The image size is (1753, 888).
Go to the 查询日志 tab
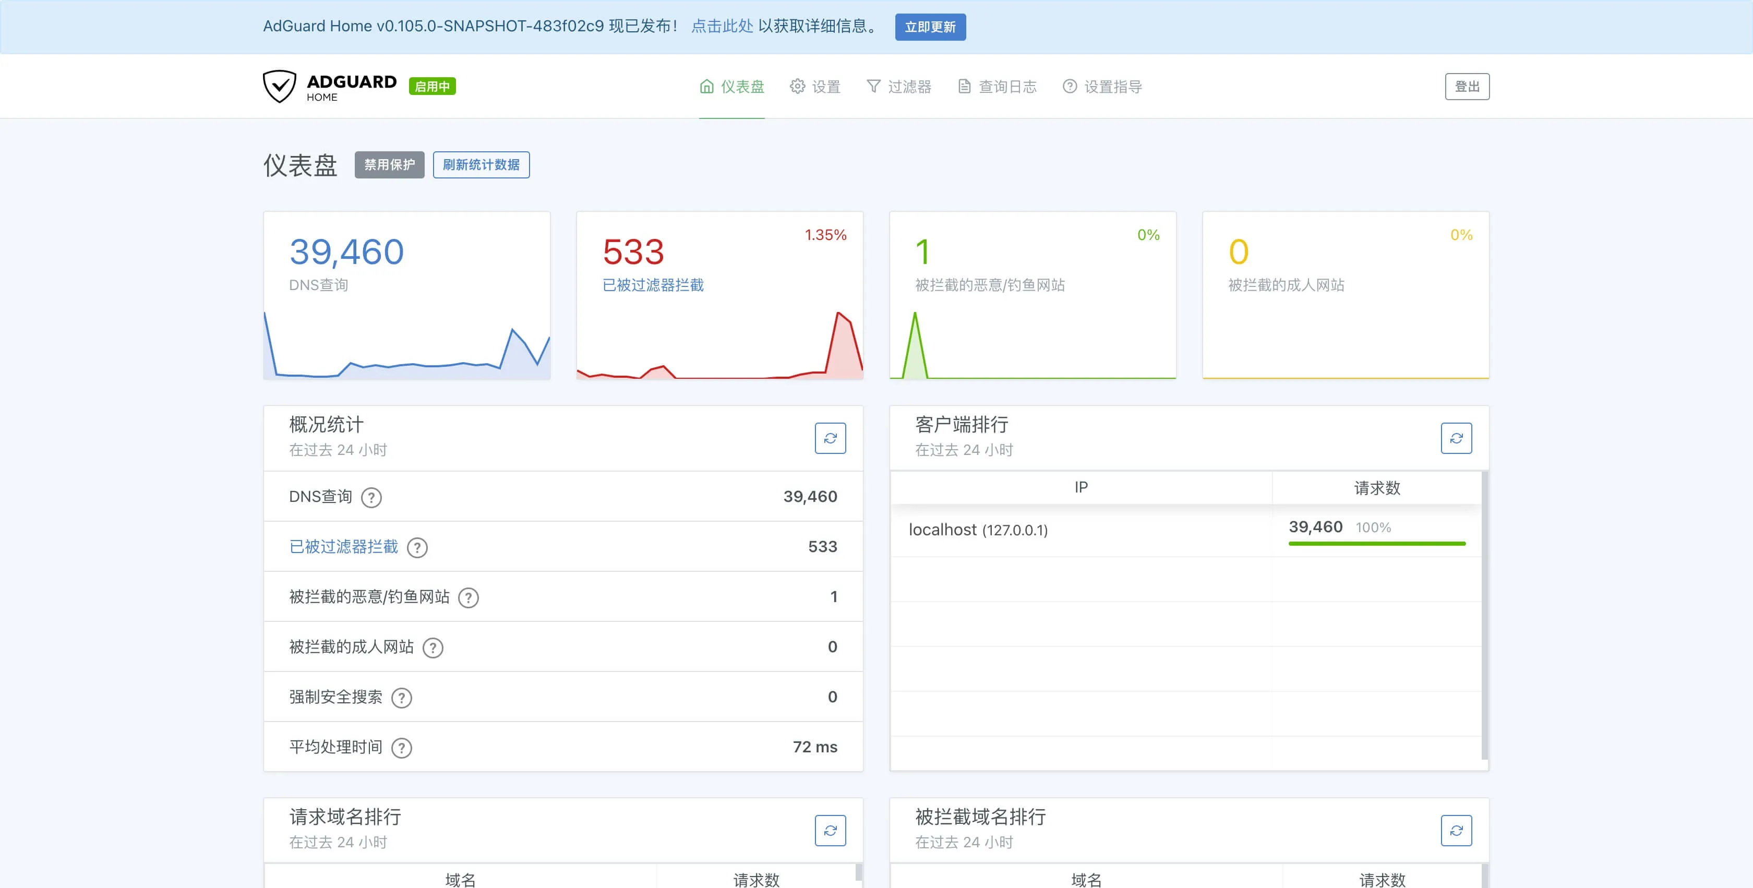coord(997,87)
